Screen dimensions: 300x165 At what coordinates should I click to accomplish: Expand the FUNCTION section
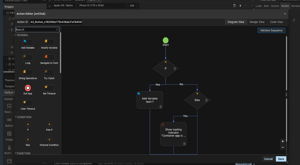16,153
